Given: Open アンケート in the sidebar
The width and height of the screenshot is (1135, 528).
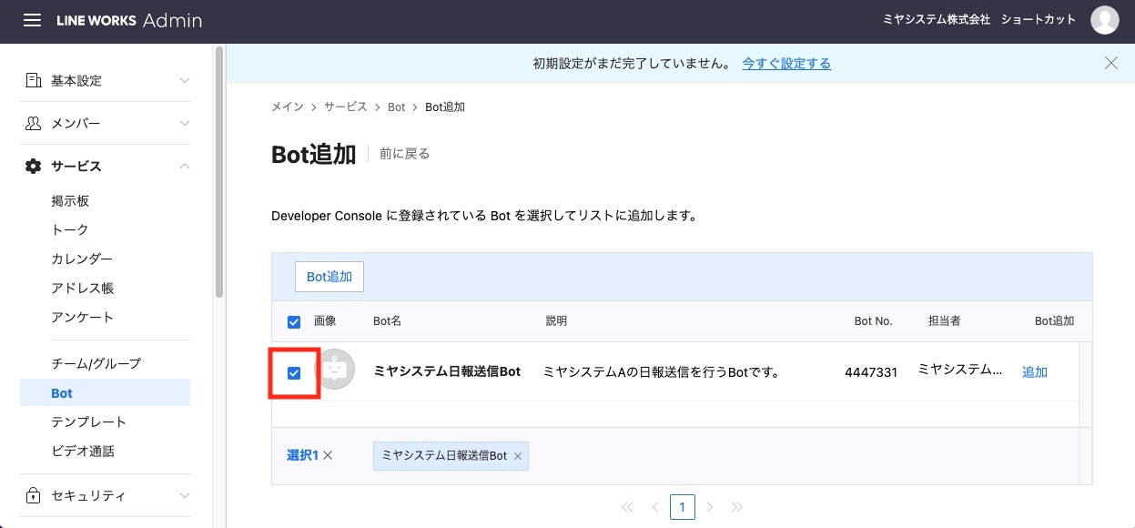Looking at the screenshot, I should click(x=83, y=318).
